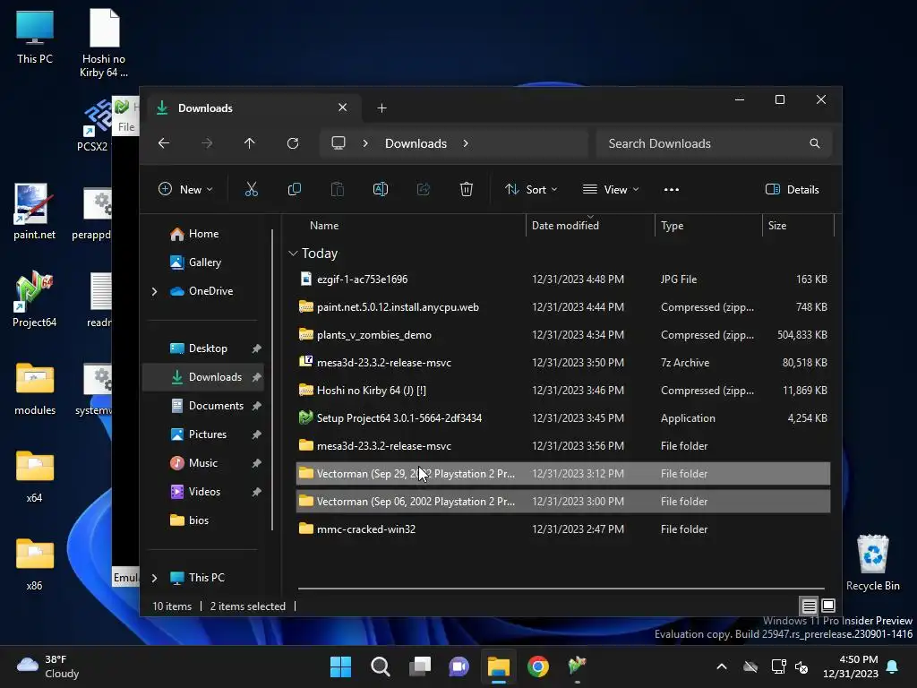Viewport: 917px width, 688px height.
Task: Click the Share icon in toolbar
Action: point(424,190)
